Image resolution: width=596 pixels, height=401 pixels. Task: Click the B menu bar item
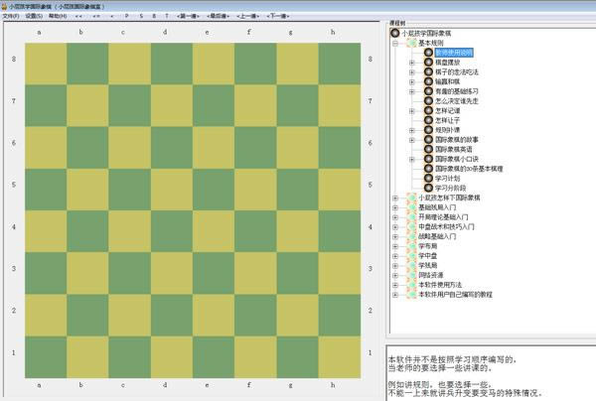point(154,16)
